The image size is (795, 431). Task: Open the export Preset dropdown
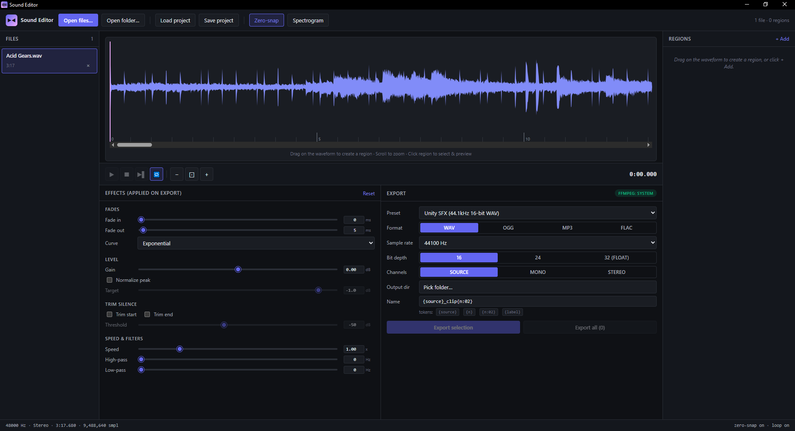coord(538,213)
